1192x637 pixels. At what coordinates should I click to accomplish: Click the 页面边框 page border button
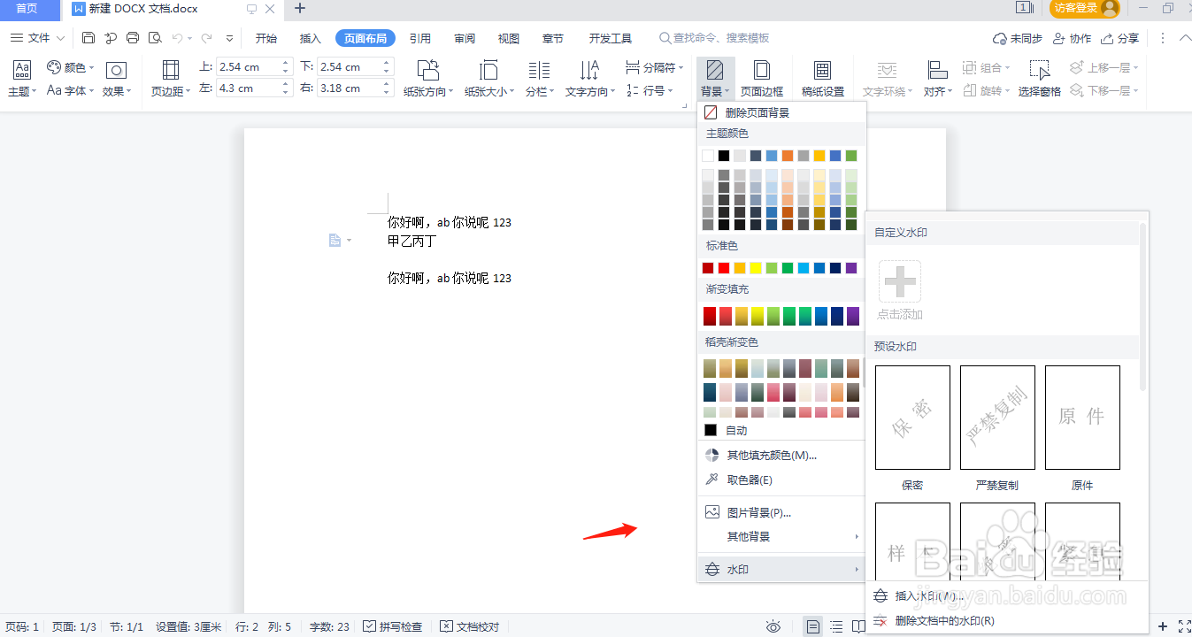(761, 78)
